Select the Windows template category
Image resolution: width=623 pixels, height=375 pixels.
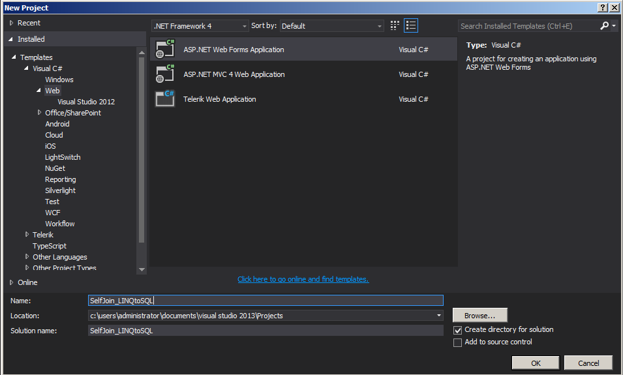(59, 80)
